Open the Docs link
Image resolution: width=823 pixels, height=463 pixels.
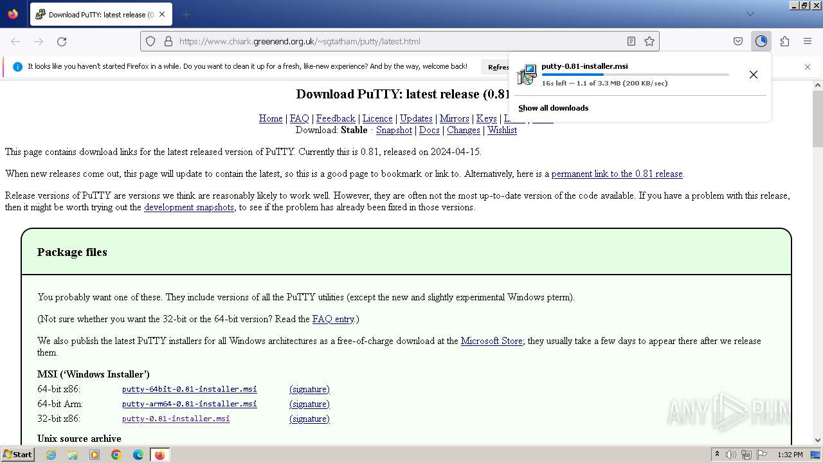pos(430,130)
